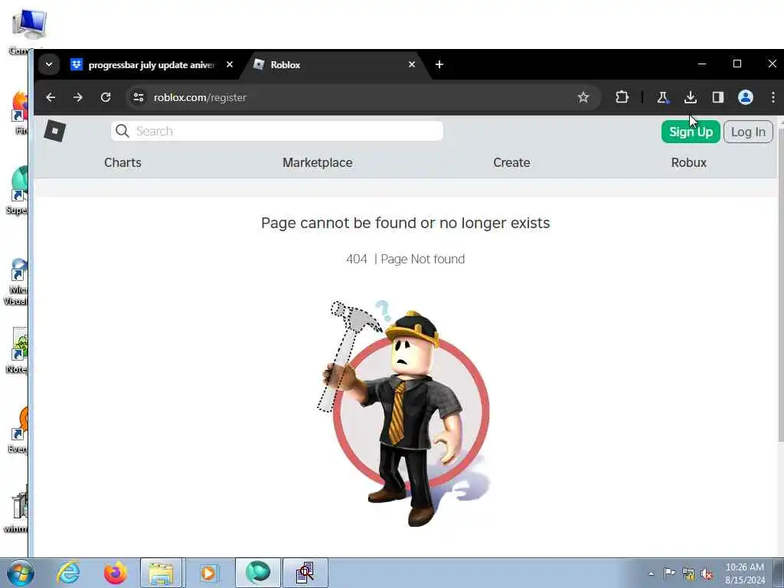Open the muted volume tray icon

(x=707, y=574)
